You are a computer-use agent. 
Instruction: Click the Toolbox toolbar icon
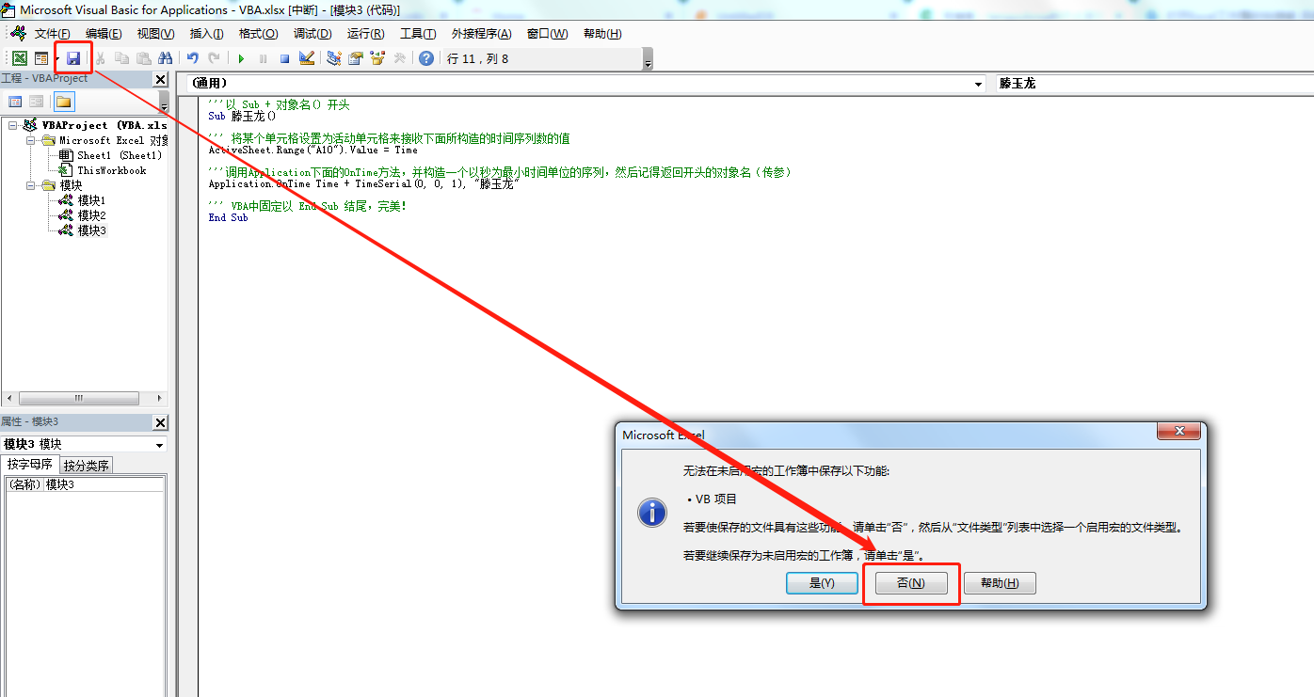(x=399, y=58)
